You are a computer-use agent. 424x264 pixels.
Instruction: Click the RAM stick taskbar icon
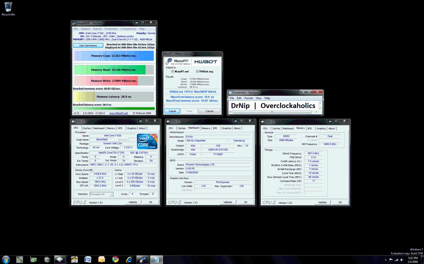pyautogui.click(x=20, y=260)
